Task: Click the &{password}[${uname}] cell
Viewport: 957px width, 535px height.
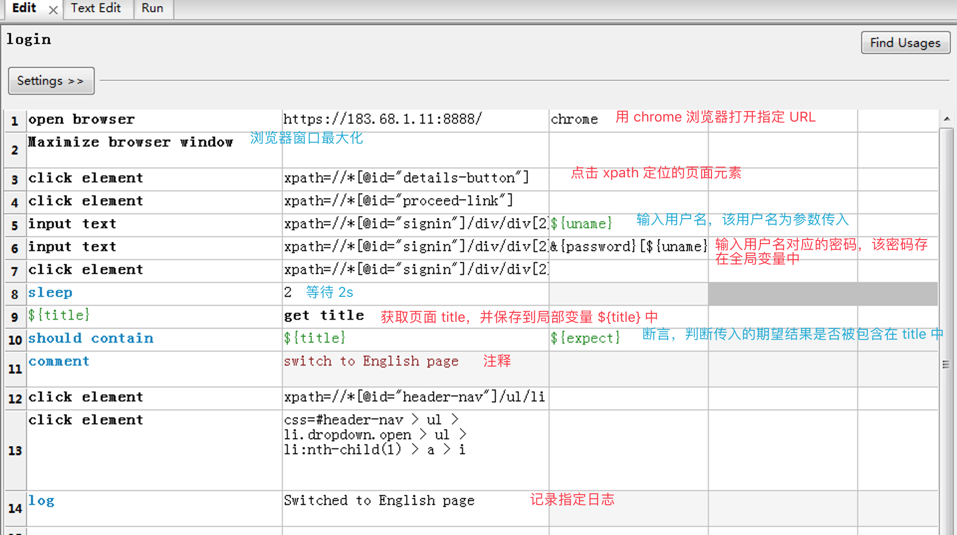Action: (628, 248)
